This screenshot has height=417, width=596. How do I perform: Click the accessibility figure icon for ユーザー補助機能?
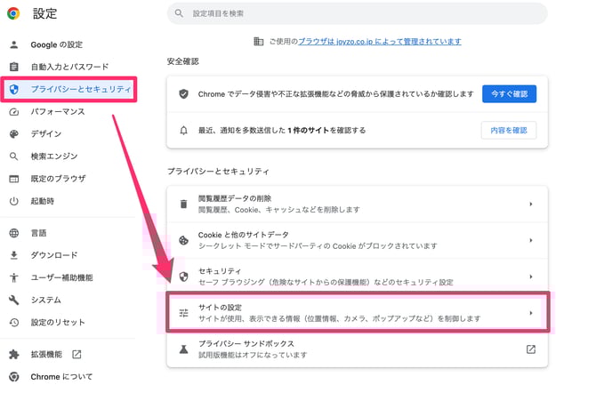click(x=13, y=277)
